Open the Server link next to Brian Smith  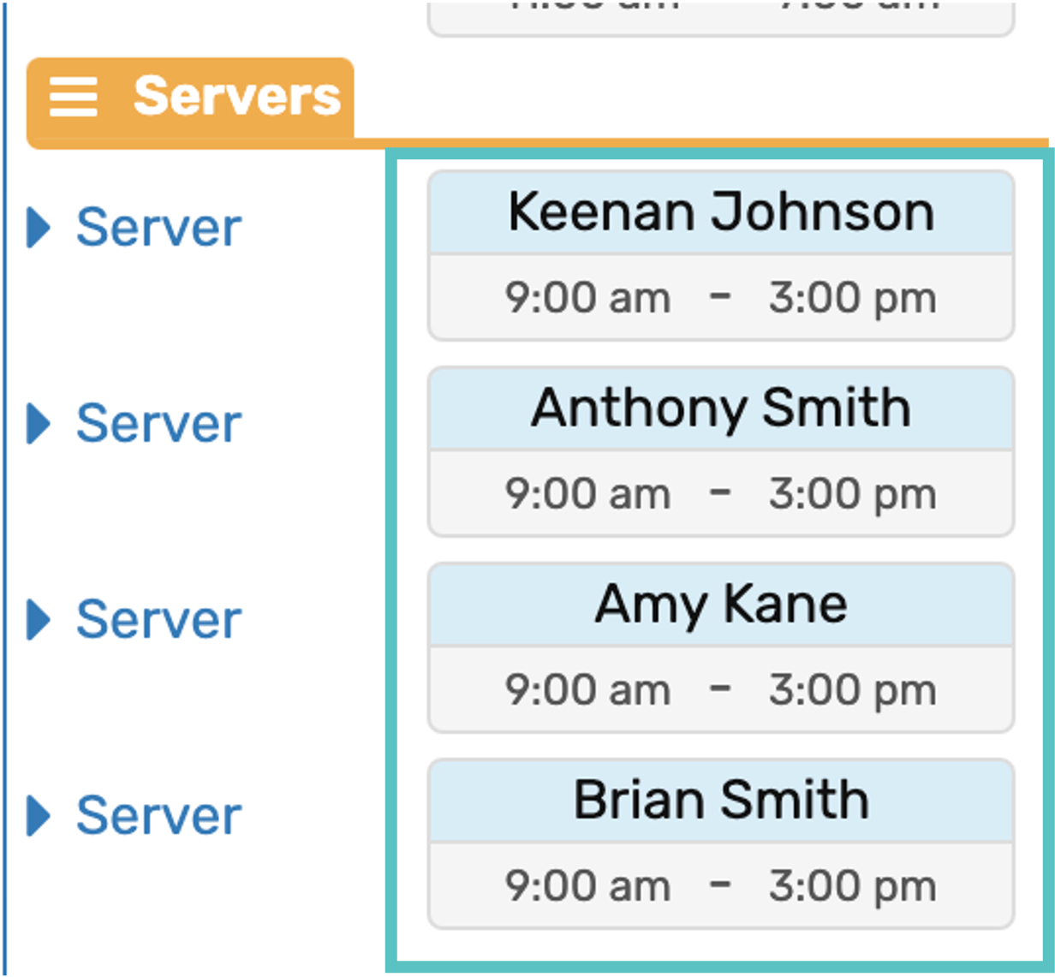click(x=158, y=816)
